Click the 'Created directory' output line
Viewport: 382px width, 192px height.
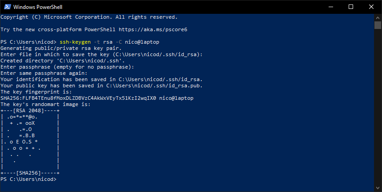coord(63,61)
